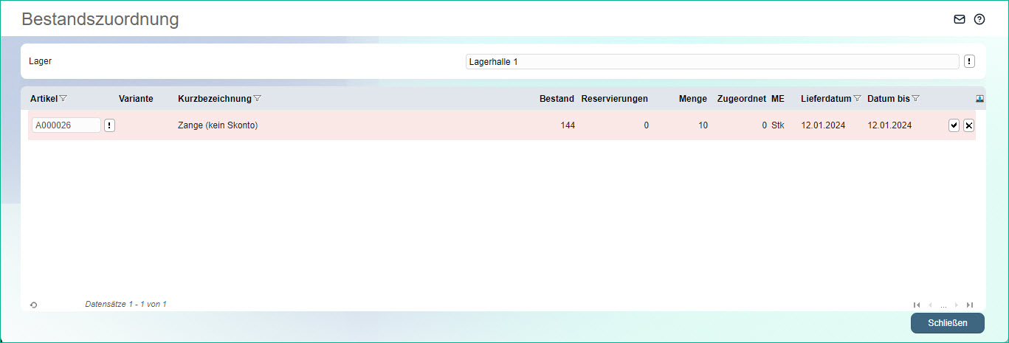Viewport: 1009px width, 343px height.
Task: Go to first page of records
Action: pyautogui.click(x=917, y=305)
